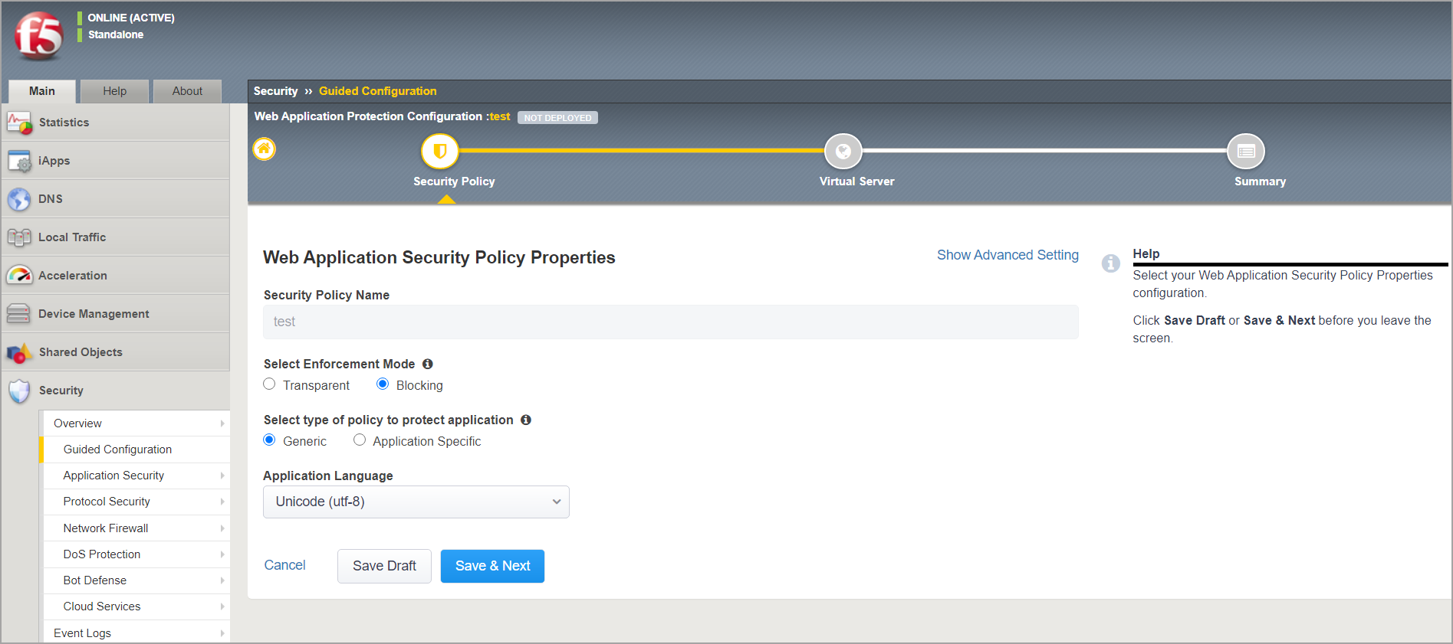1453x644 pixels.
Task: Click Show Advanced Setting link
Action: point(1007,255)
